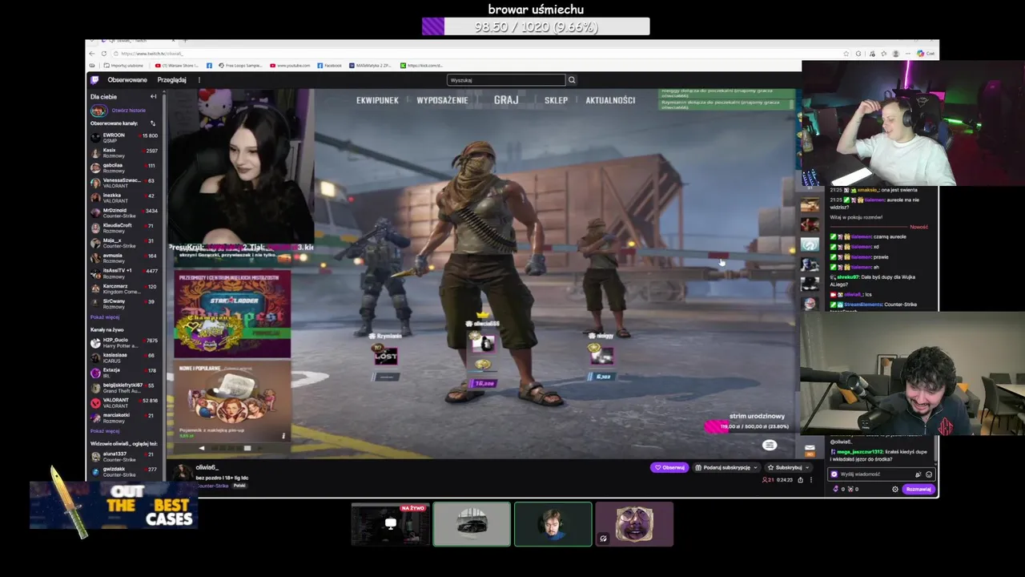
Task: Click browar uśmiechu goal progress bar
Action: coord(536,26)
